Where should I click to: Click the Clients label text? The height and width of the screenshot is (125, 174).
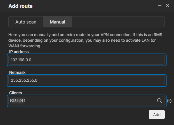tap(16, 93)
